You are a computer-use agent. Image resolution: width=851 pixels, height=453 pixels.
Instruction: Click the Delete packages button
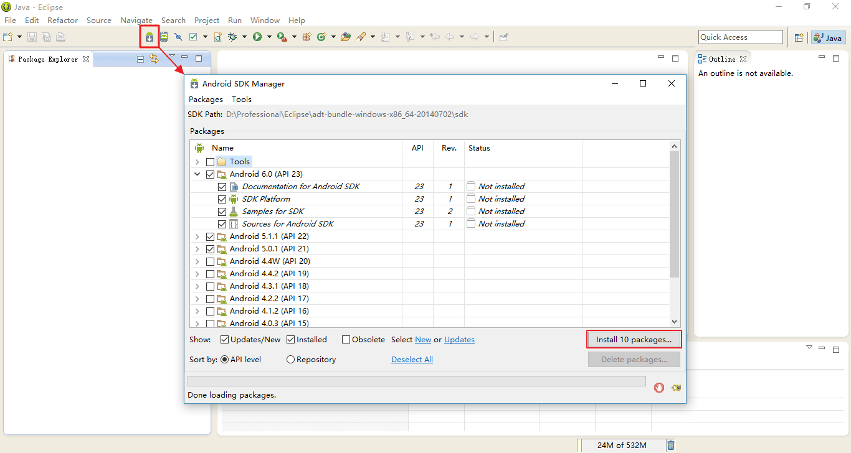point(634,360)
